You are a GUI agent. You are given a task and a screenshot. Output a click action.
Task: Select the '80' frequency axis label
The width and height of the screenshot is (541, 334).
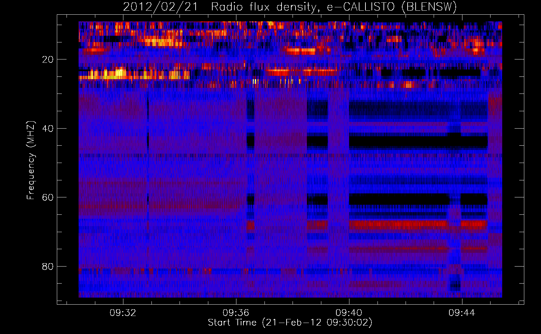(x=48, y=267)
